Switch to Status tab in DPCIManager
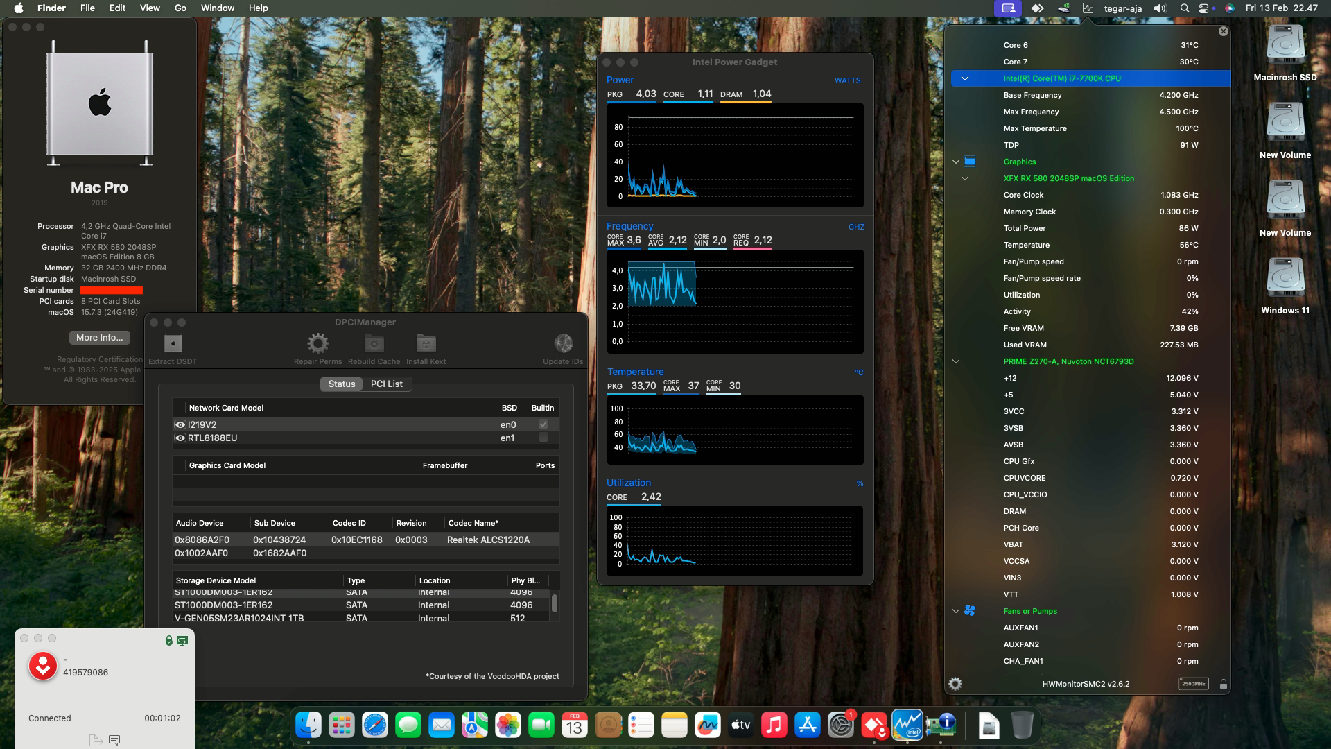The height and width of the screenshot is (749, 1331). [x=341, y=384]
